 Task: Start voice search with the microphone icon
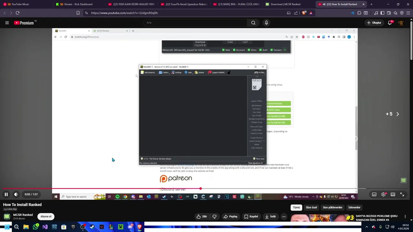click(266, 23)
